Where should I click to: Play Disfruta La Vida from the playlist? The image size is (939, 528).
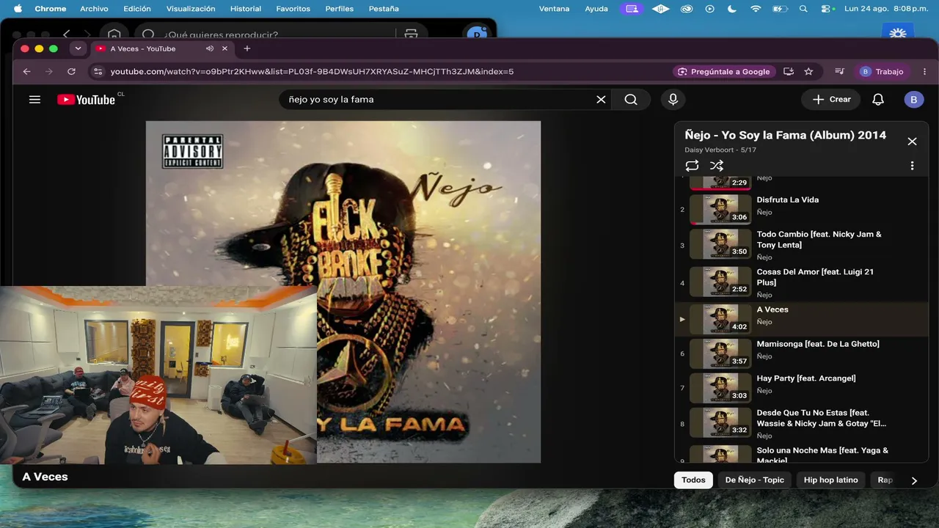801,209
